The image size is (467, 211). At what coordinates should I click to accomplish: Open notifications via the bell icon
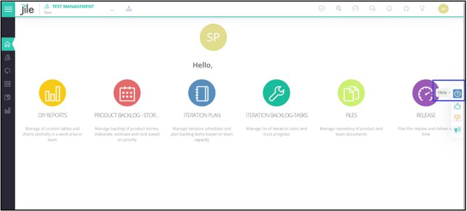[389, 9]
